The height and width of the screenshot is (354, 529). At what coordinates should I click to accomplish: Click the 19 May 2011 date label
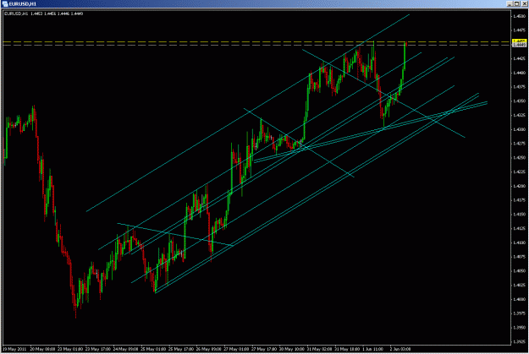pos(14,349)
